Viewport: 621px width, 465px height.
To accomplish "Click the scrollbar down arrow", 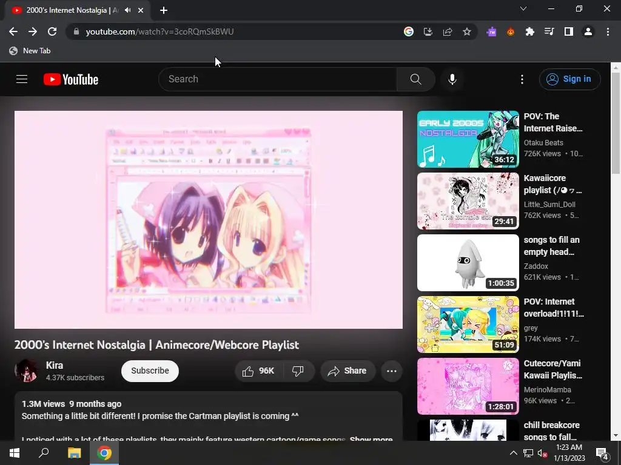I will (616, 435).
